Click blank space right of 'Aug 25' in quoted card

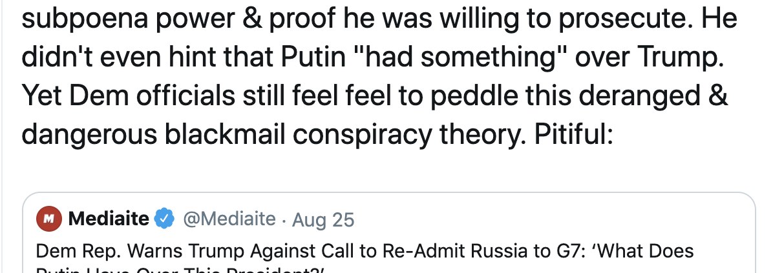(x=549, y=220)
